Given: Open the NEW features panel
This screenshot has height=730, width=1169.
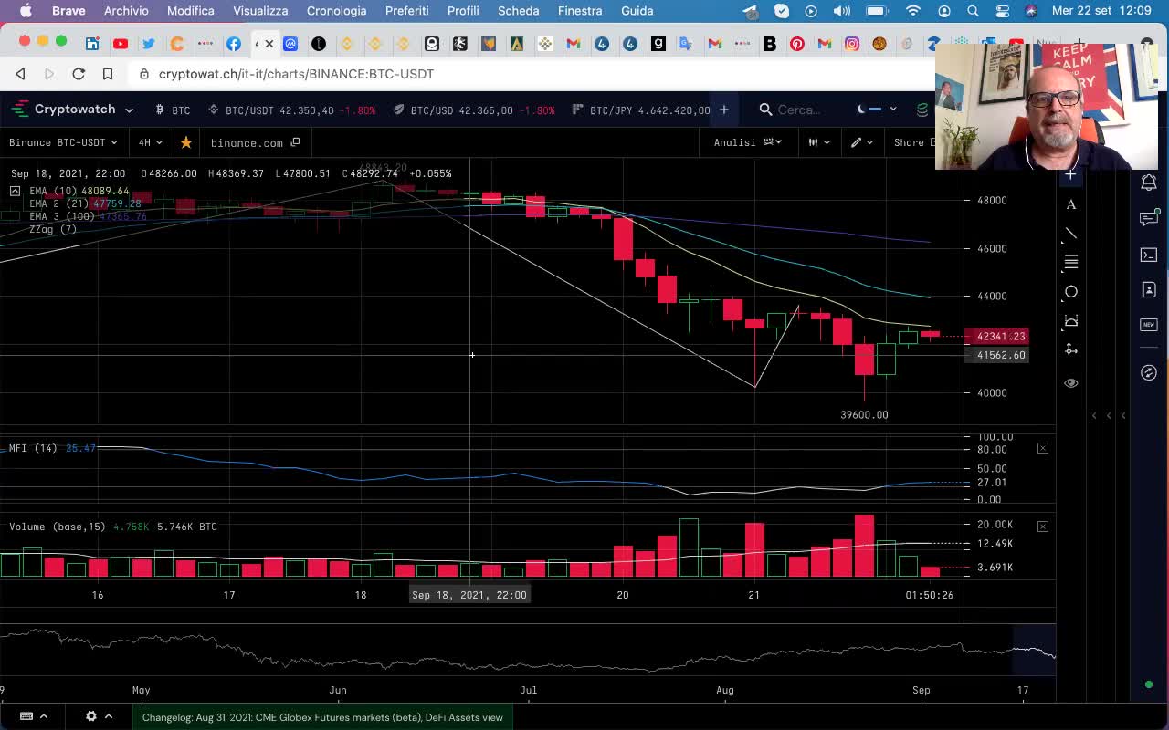Looking at the screenshot, I should coord(1149,325).
